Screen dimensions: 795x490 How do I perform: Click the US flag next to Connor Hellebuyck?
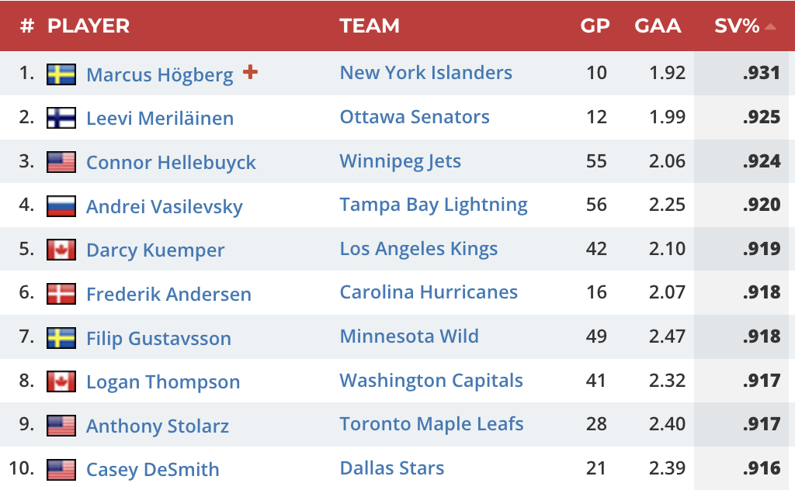point(61,162)
